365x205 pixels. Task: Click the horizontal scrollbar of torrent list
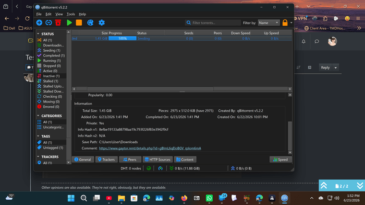[x=150, y=89]
